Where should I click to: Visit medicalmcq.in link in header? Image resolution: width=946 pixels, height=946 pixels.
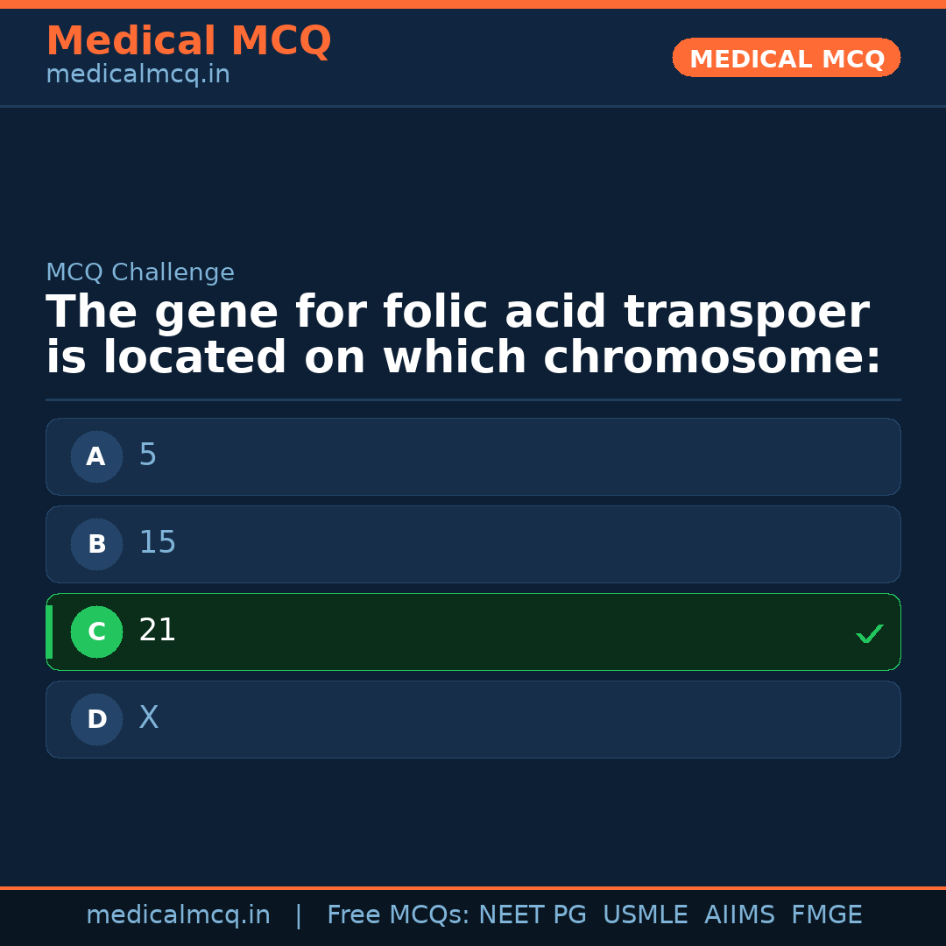(138, 75)
